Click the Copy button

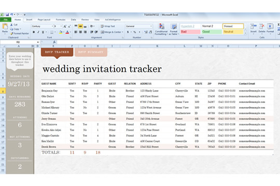pyautogui.click(x=16, y=29)
